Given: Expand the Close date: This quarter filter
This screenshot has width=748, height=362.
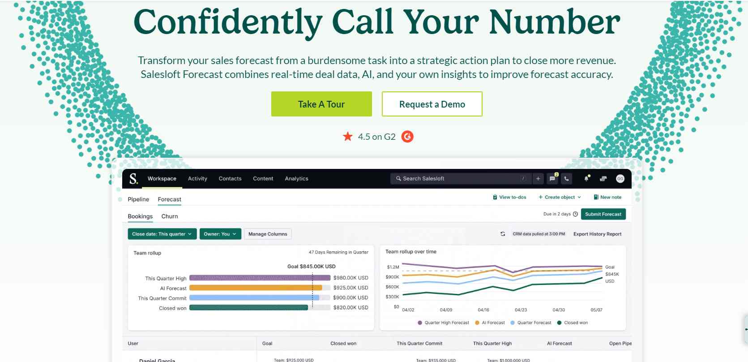Looking at the screenshot, I should click(162, 234).
